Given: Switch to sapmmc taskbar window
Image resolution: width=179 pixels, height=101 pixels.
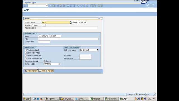Looking at the screenshot, I should pyautogui.click(x=52, y=99).
